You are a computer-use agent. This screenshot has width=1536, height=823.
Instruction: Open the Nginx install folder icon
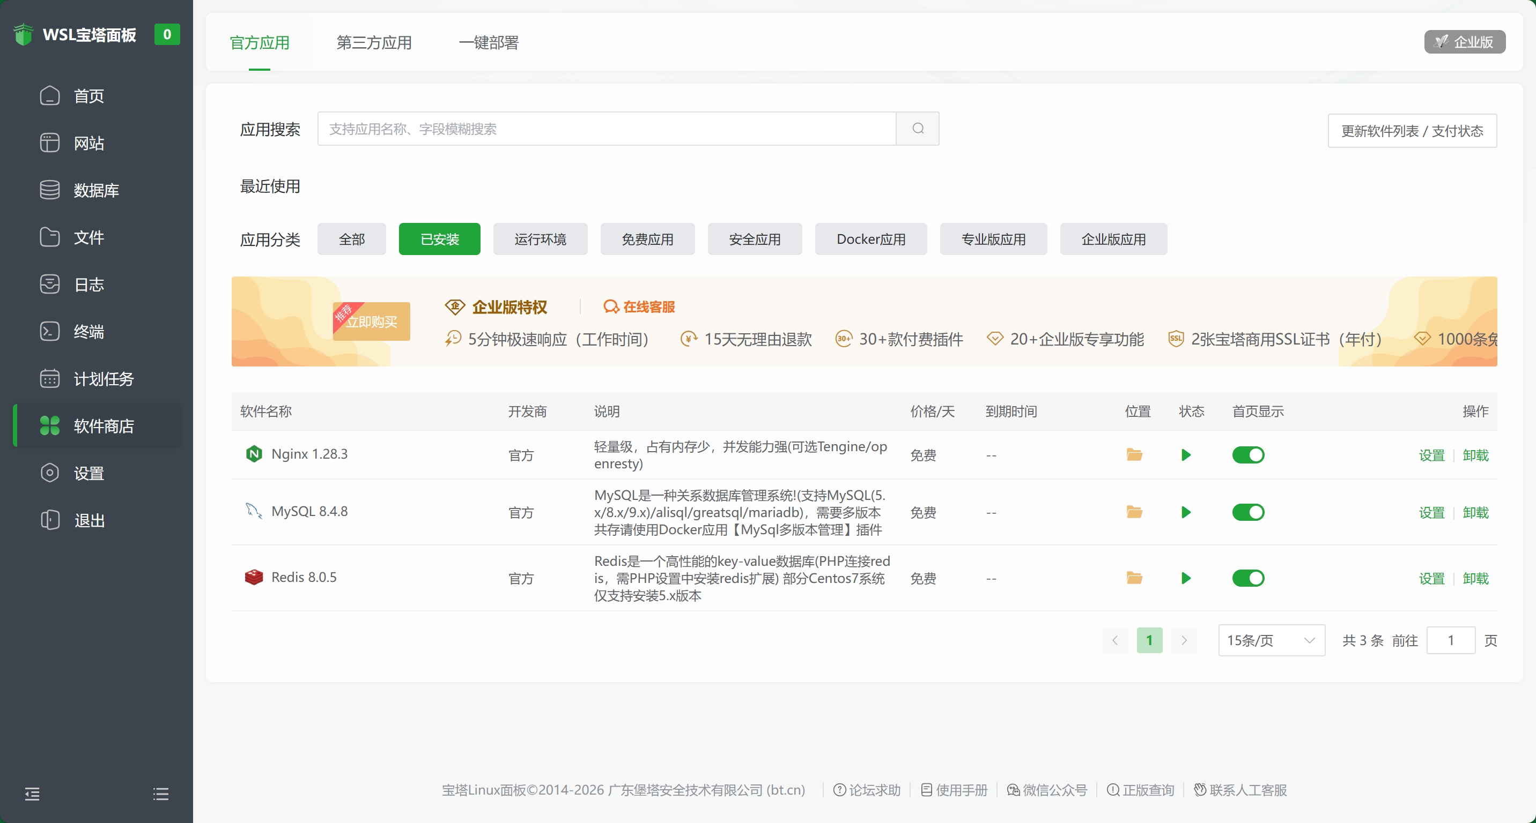[x=1134, y=455]
